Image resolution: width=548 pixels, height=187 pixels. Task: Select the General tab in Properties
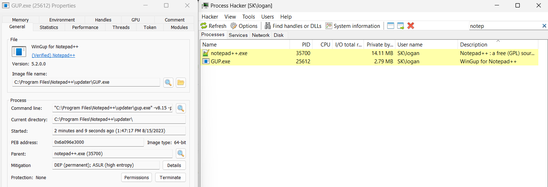click(17, 27)
